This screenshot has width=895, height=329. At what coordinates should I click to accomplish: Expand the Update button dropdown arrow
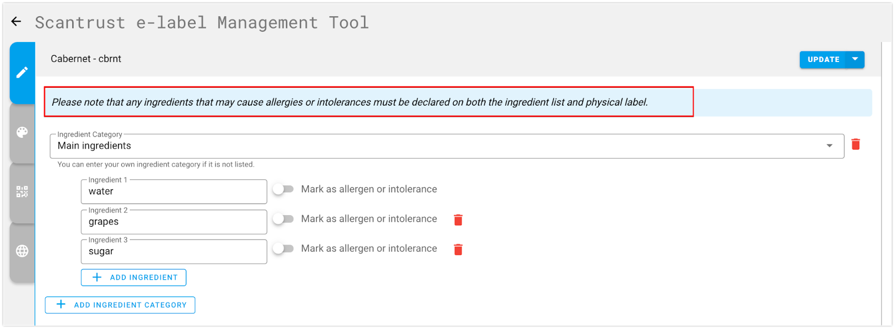tap(855, 59)
